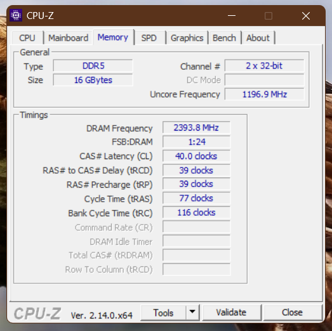Click the Validate button
This screenshot has width=332, height=331.
tap(231, 313)
